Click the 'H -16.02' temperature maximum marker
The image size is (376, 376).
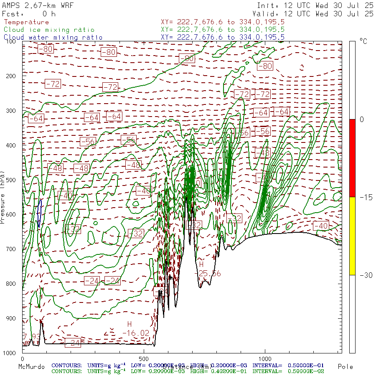(x=135, y=329)
